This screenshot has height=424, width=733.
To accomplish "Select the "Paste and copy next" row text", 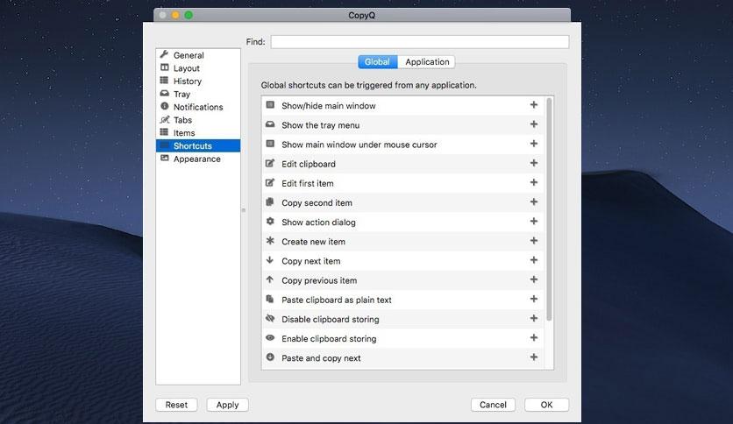I will tap(321, 358).
